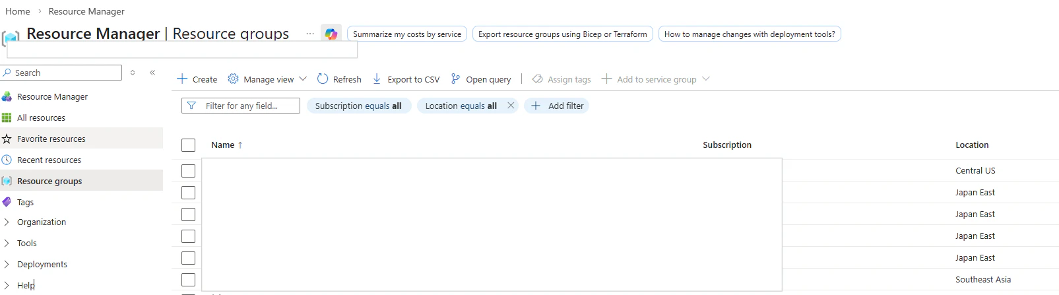Image resolution: width=1059 pixels, height=295 pixels.
Task: Check the fourth Japan East row checkbox
Action: [x=188, y=258]
